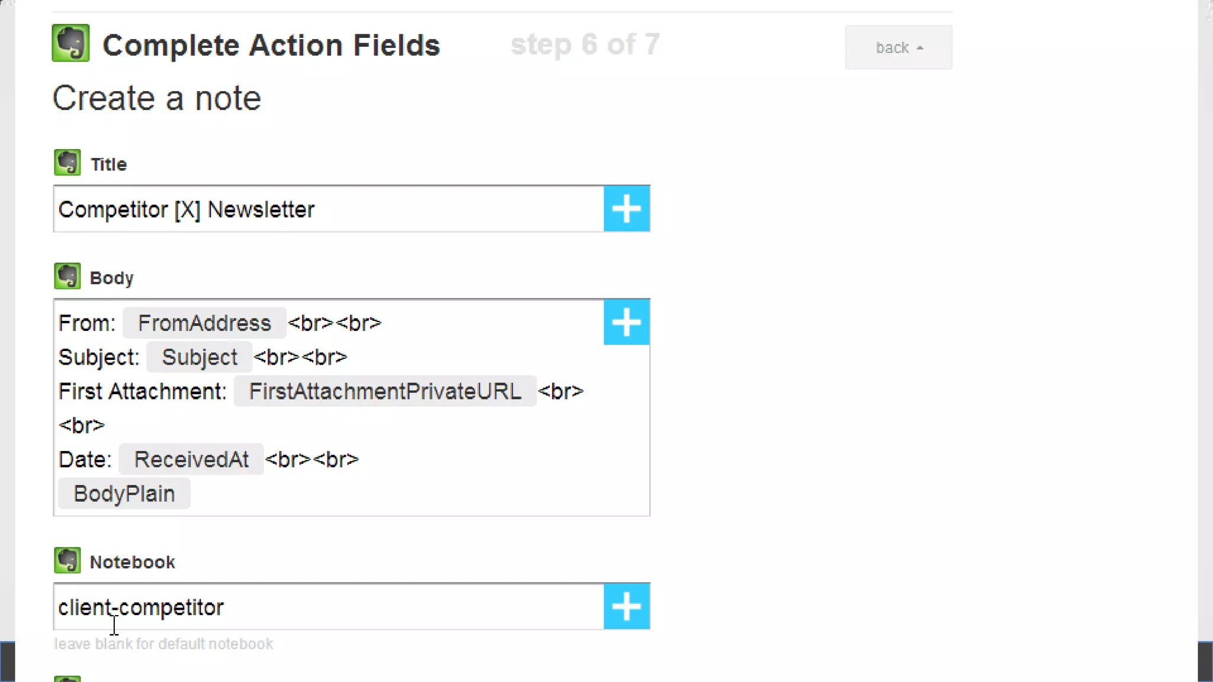Click the step 6 of 7 indicator
Viewport: 1213px width, 682px height.
[585, 44]
